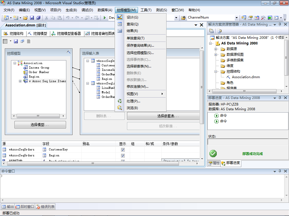Viewport: 289px width, 216px height.
Task: Select Income Group column in mining model
Action: 39,67
